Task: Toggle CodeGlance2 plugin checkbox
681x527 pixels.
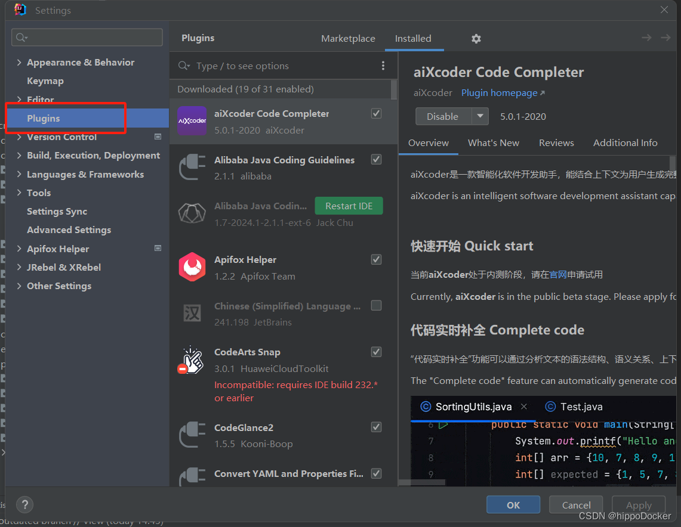Action: pos(376,427)
